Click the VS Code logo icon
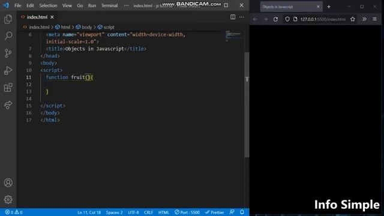384x216 pixels. pos(5,5)
